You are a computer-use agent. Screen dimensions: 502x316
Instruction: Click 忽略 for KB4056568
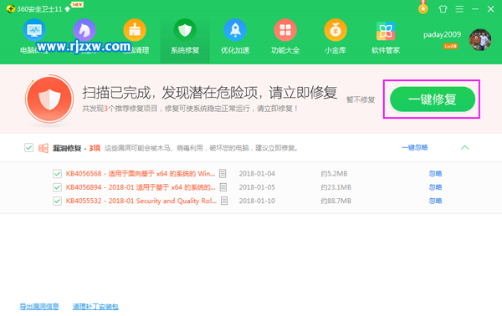(x=435, y=173)
